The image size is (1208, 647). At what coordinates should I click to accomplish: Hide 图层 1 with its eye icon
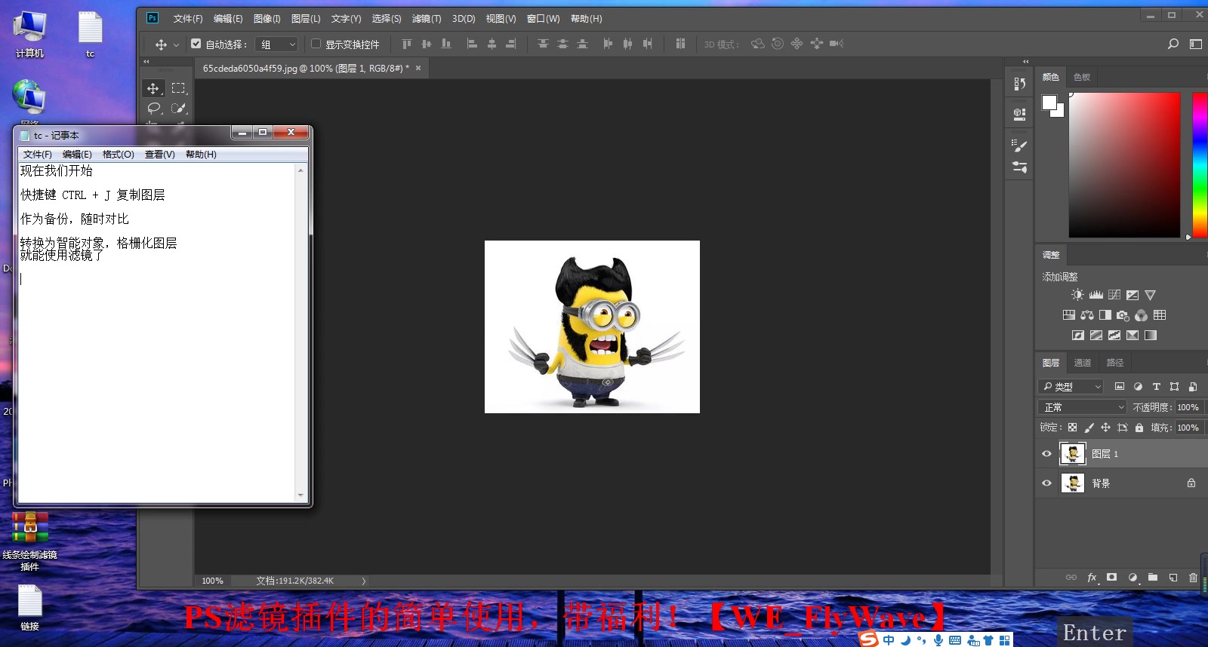tap(1046, 454)
